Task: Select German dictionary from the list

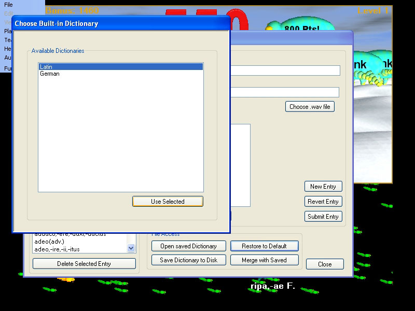Action: pyautogui.click(x=50, y=74)
